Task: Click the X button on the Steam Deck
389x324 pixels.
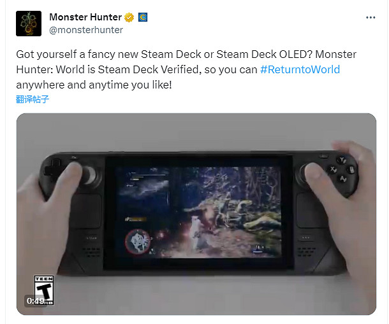Action: [x=333, y=170]
